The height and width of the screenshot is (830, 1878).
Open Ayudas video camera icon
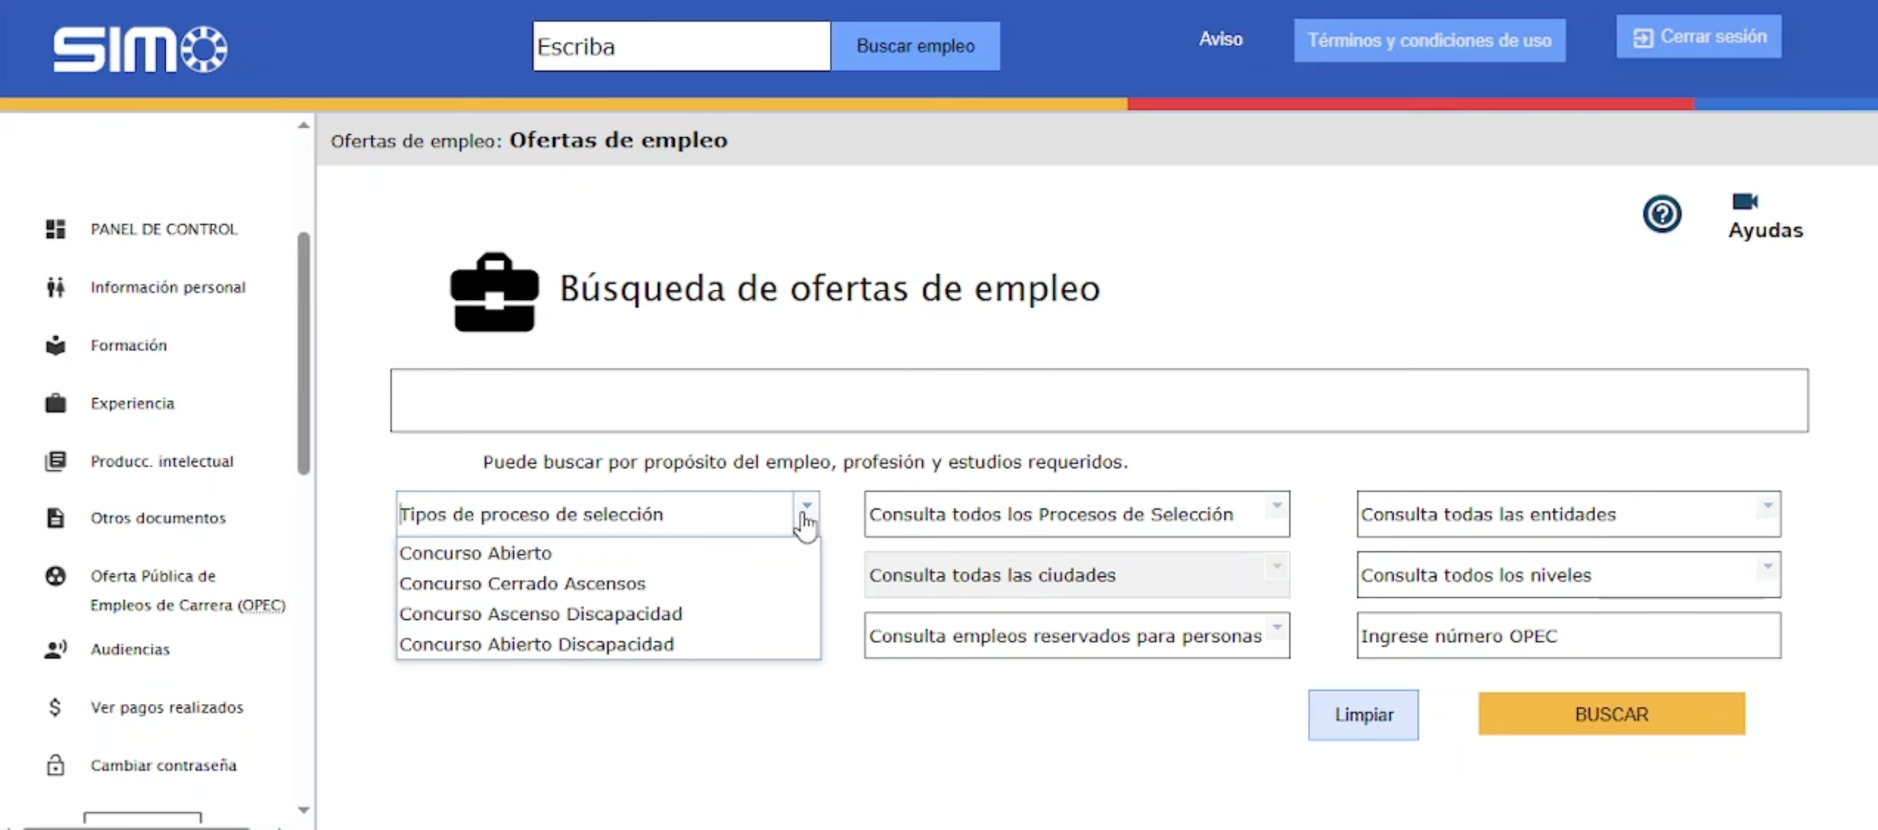point(1744,202)
